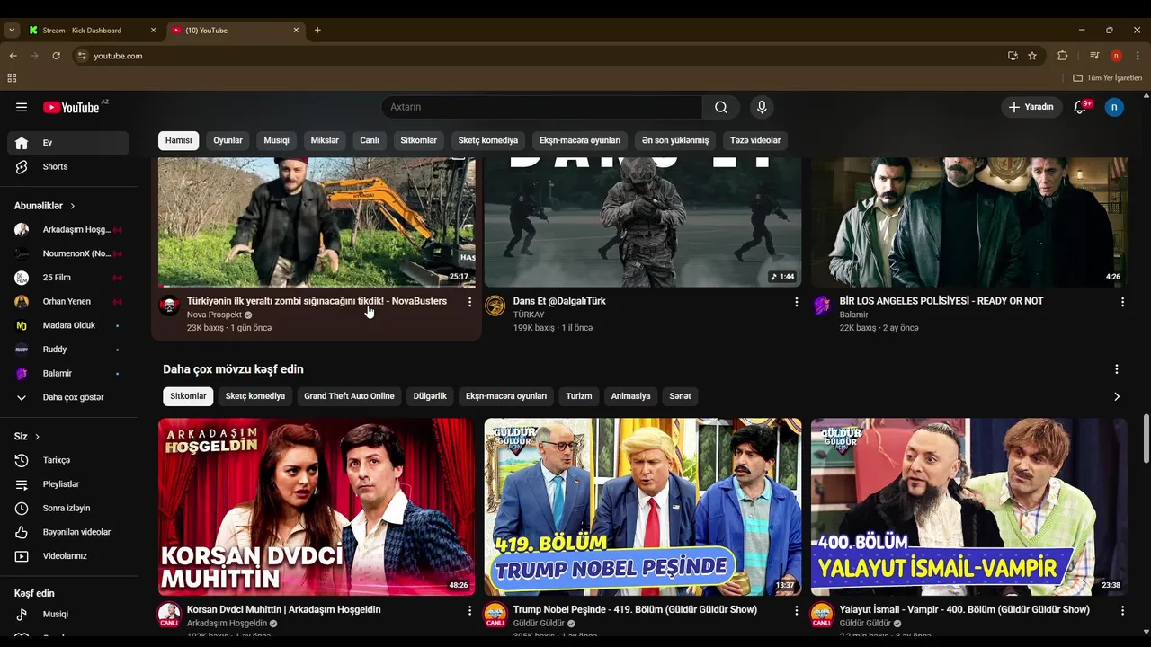Bookmark this page with star icon

[1032, 56]
